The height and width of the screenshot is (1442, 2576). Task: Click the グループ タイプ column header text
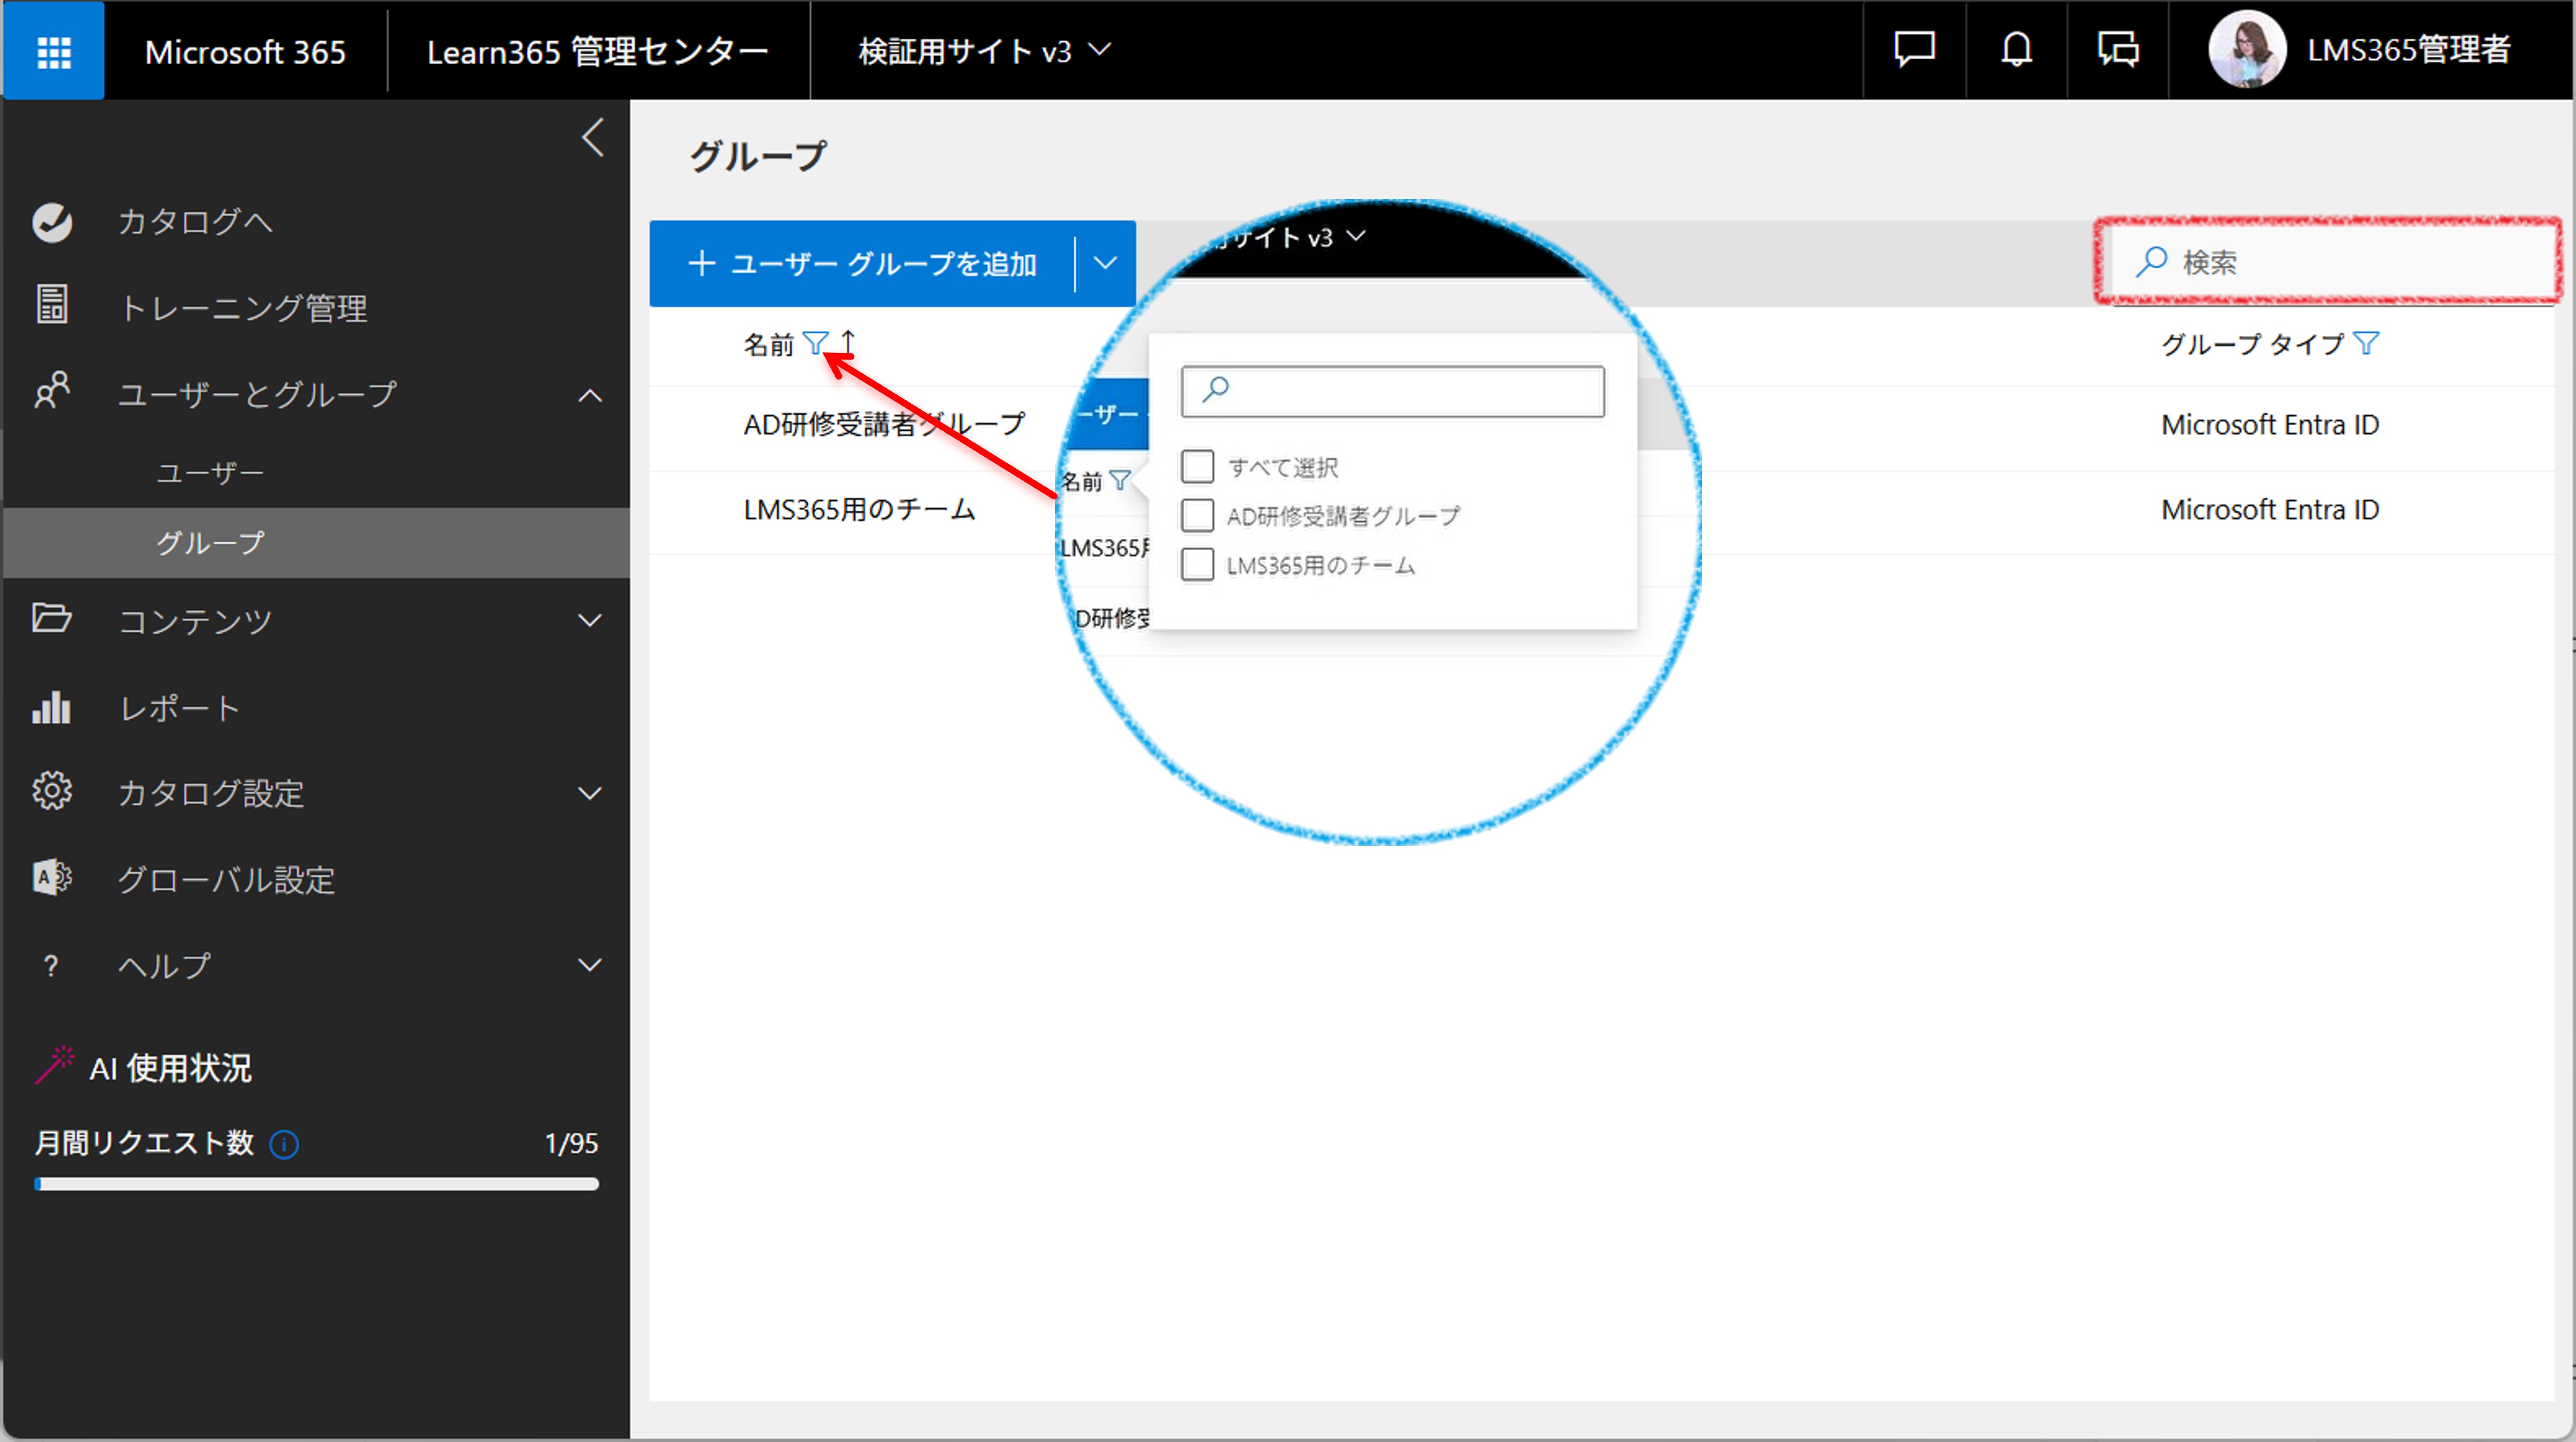point(2252,345)
